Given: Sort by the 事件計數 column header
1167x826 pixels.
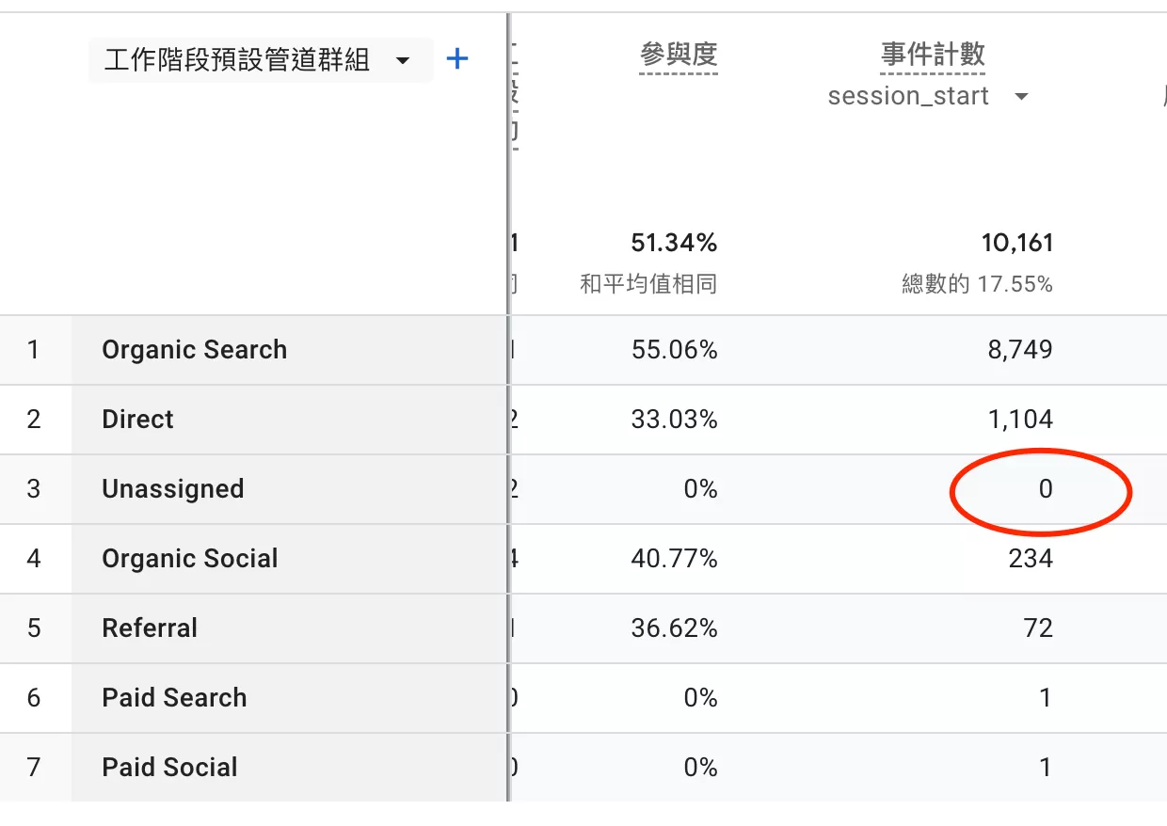Looking at the screenshot, I should tap(933, 56).
